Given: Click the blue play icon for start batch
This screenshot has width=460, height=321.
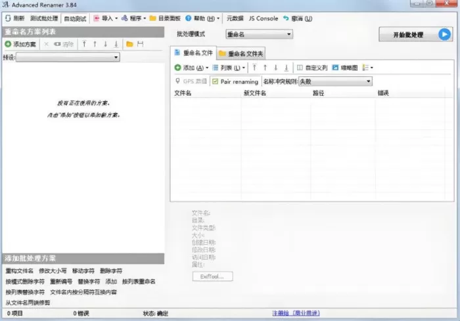Looking at the screenshot, I should (x=444, y=35).
